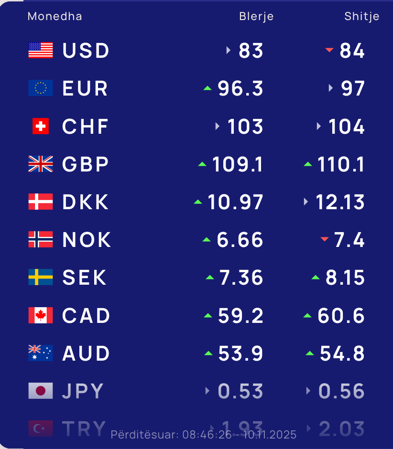Click the United States flag icon
The width and height of the screenshot is (393, 449).
coord(41,50)
